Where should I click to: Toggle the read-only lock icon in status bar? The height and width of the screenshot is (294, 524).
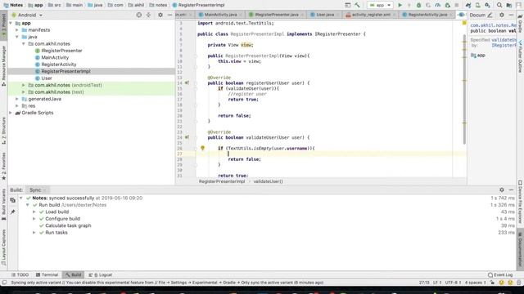[x=493, y=283]
